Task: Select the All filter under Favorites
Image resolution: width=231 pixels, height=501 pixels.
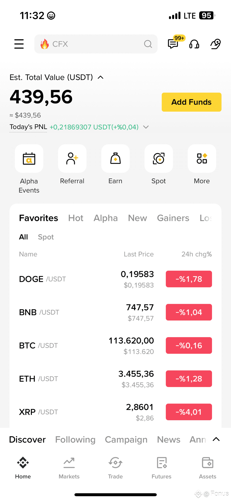Action: (23, 237)
